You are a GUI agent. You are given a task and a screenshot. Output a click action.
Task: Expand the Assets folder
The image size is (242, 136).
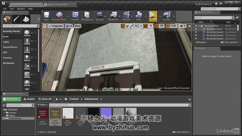(x=5, y=113)
